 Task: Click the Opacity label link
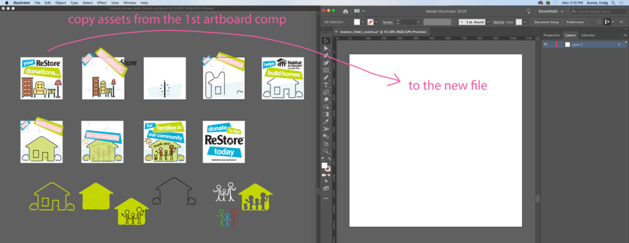pyautogui.click(x=498, y=22)
